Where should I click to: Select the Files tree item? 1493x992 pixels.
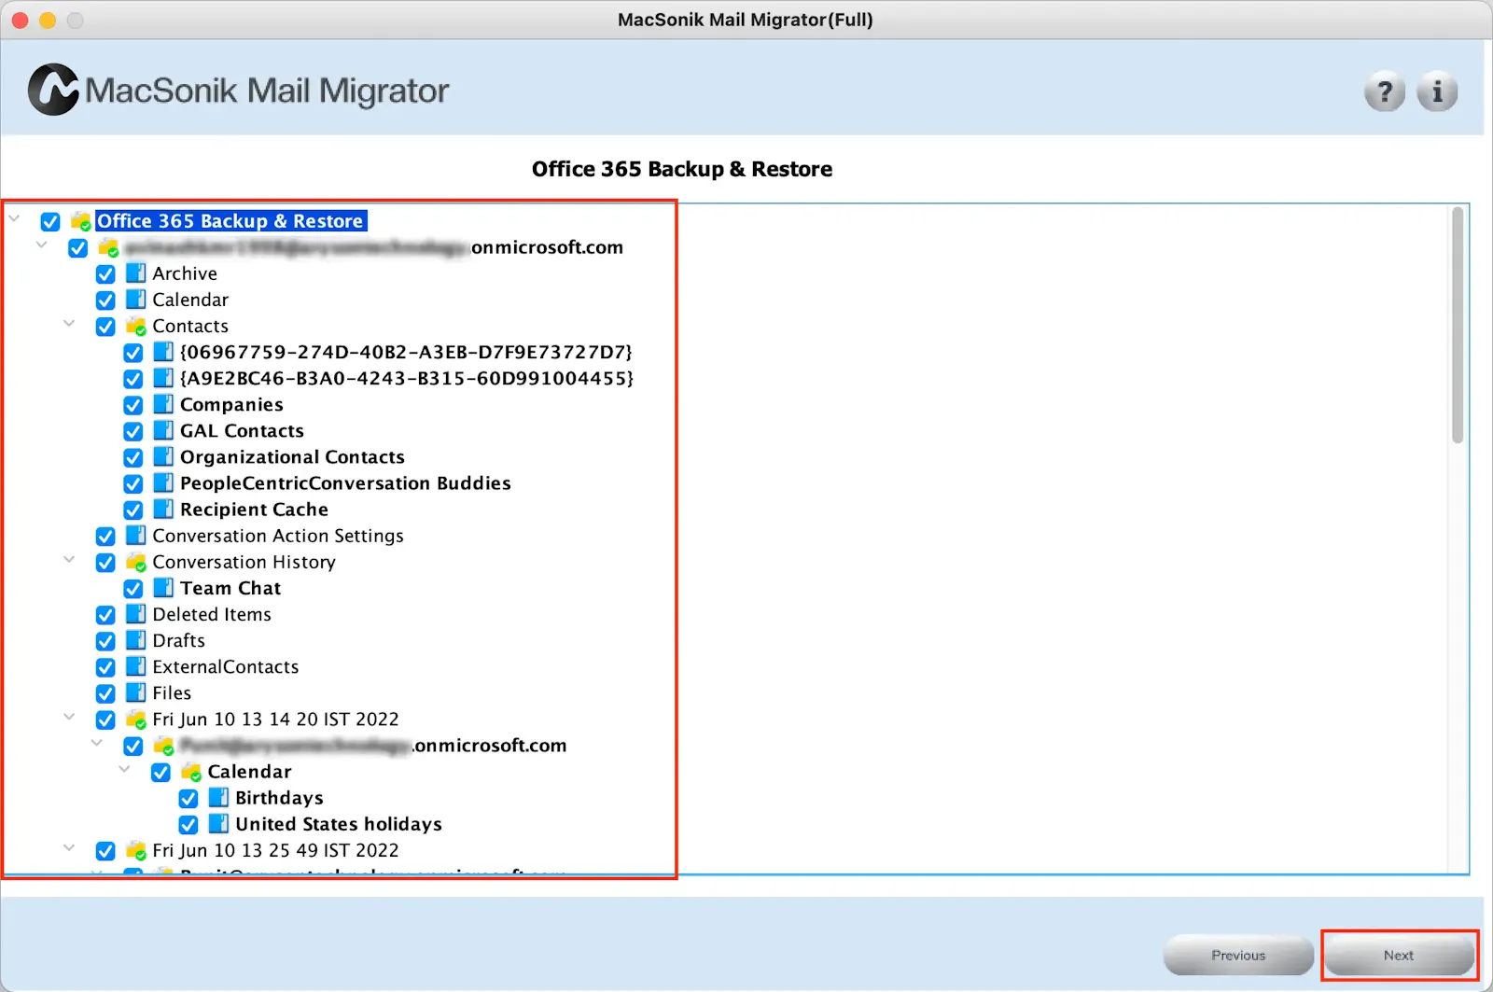coord(172,692)
